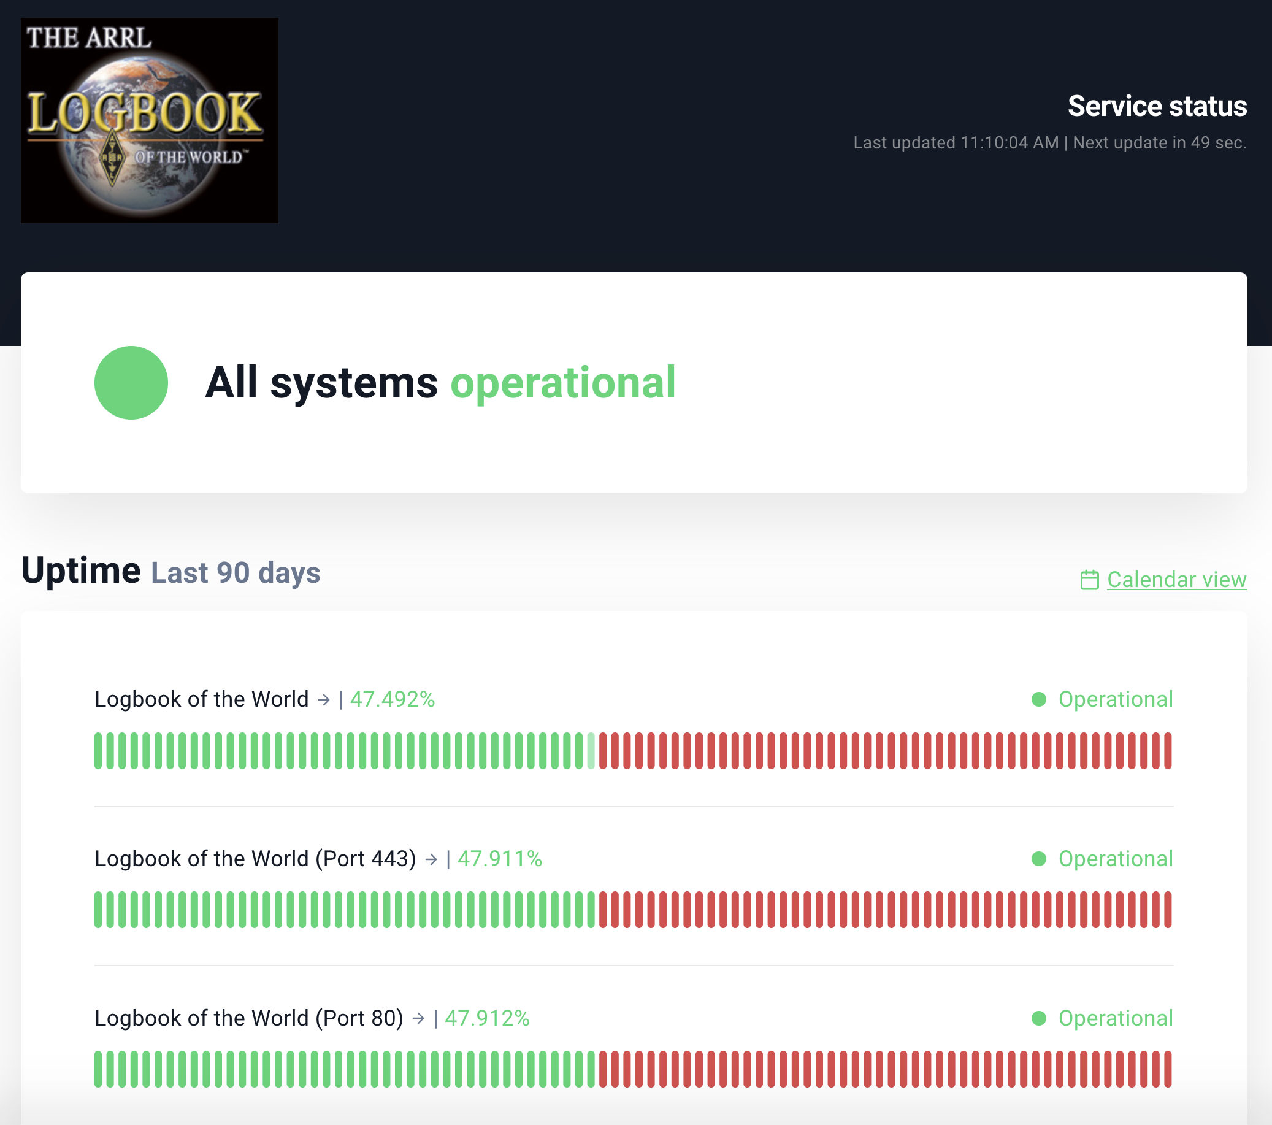Click the green status dot in the Port 443 row
Image resolution: width=1272 pixels, height=1125 pixels.
1038,859
